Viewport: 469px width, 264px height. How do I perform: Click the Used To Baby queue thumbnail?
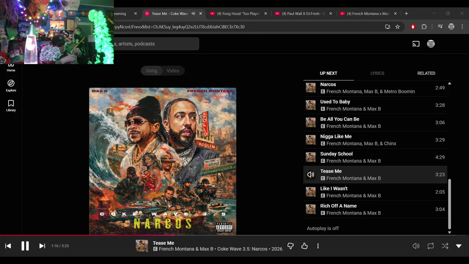[311, 105]
